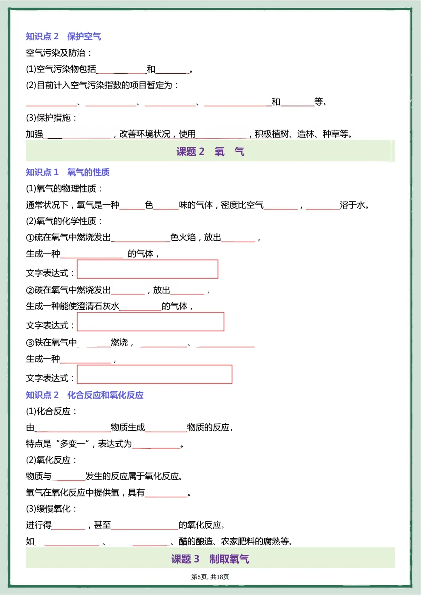Click the line '(2)目前计入空气污染指数的项目暂定为：'
The width and height of the screenshot is (421, 595).
pyautogui.click(x=103, y=85)
